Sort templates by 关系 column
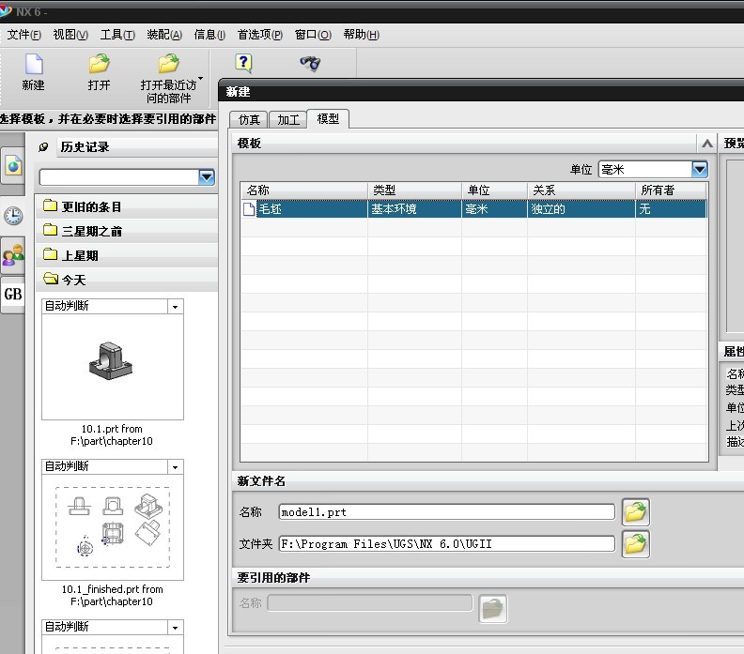 pos(581,190)
